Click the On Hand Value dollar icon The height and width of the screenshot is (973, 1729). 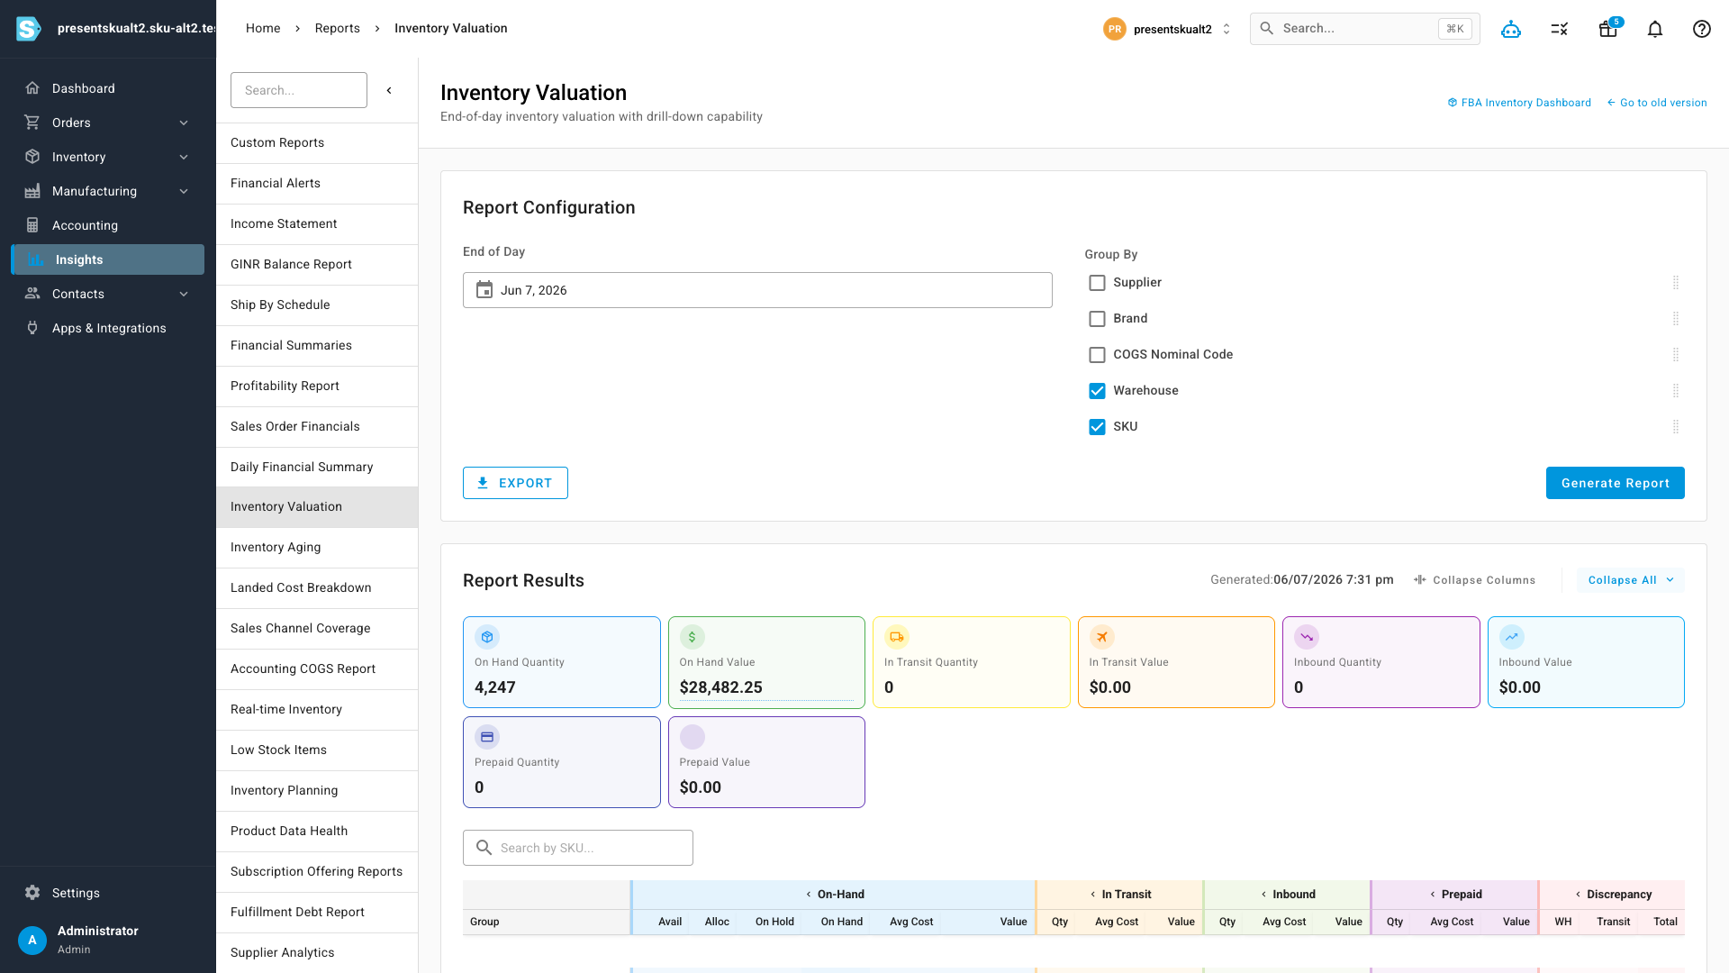692,637
